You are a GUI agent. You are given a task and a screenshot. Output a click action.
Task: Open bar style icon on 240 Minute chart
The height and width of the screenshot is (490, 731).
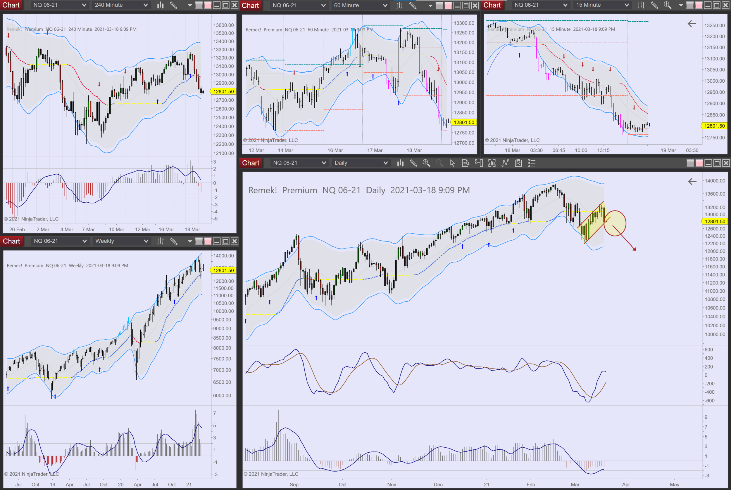coord(161,5)
